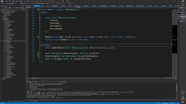Switch to the ResourceManager.h editor tab

point(103,6)
